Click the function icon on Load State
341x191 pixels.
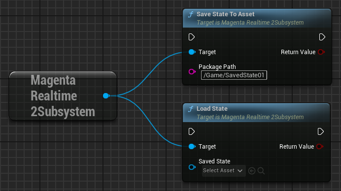coord(191,109)
